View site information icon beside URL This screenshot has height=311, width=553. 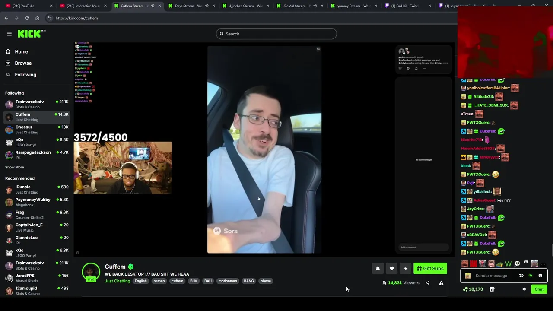point(50,18)
